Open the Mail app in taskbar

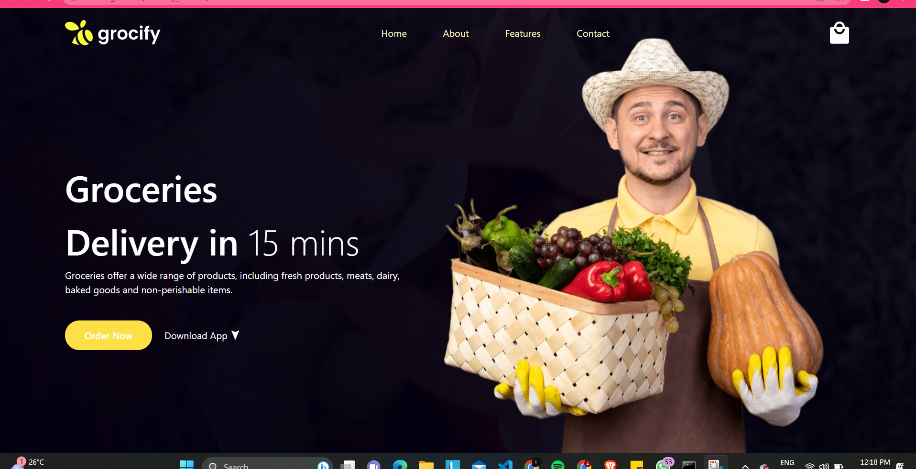[479, 465]
